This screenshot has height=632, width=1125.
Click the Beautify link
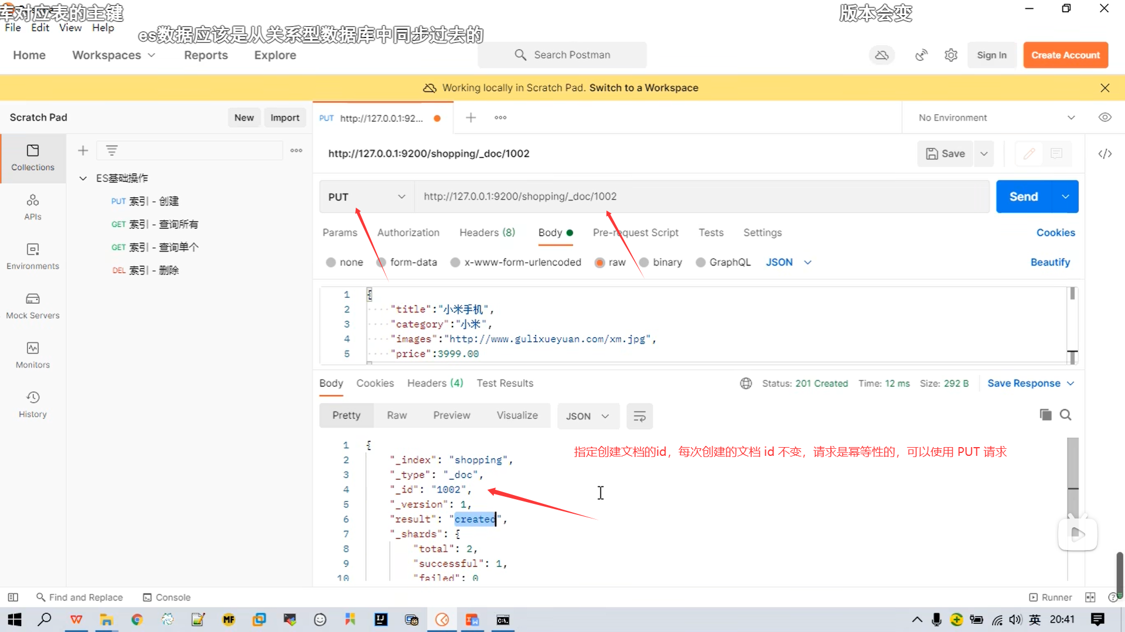tap(1049, 262)
